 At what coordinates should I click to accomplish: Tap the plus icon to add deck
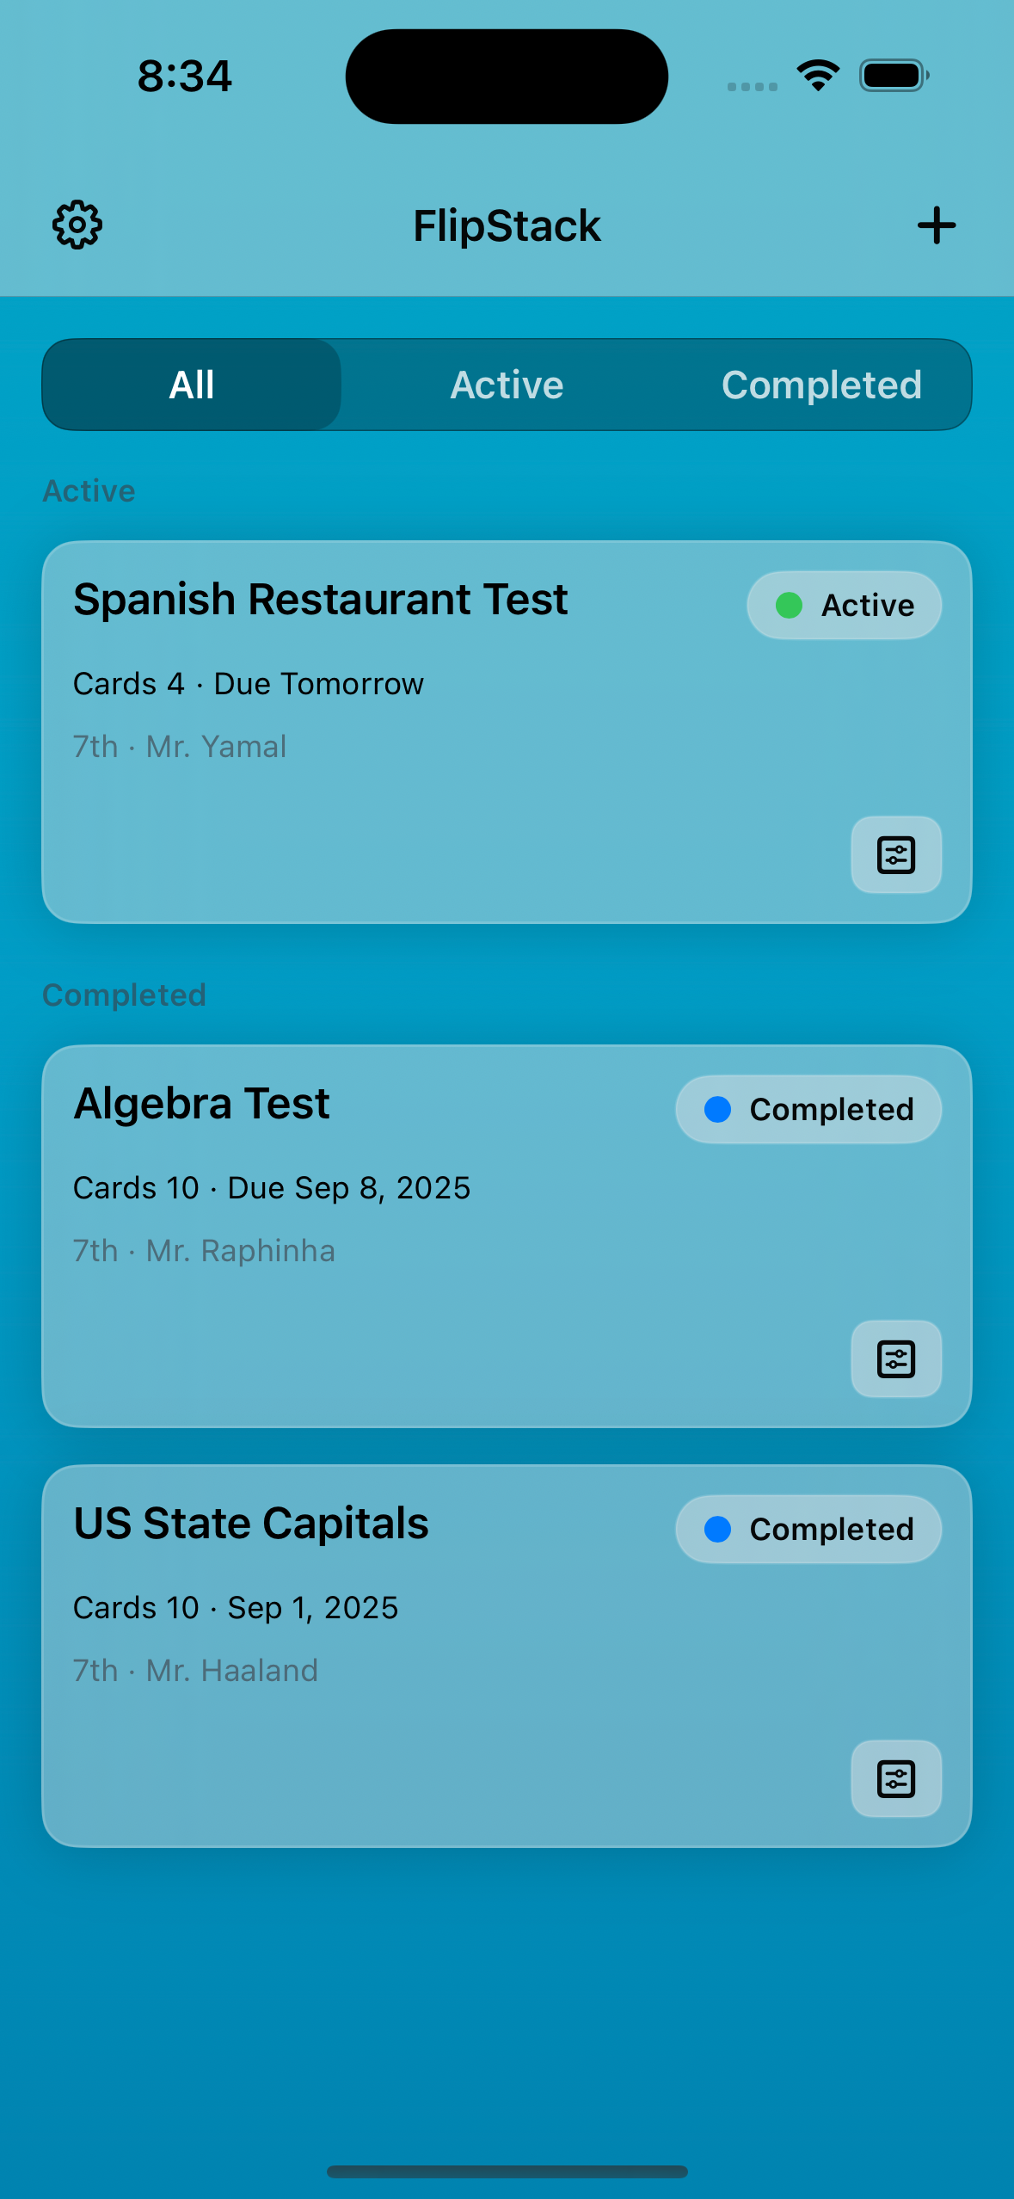tap(936, 225)
